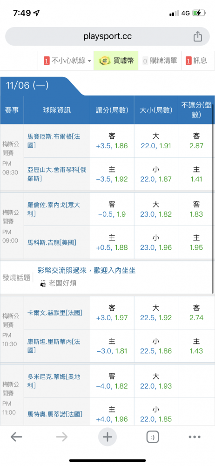Open the 訊息 messages tab
This screenshot has width=215, height=466.
point(196,61)
